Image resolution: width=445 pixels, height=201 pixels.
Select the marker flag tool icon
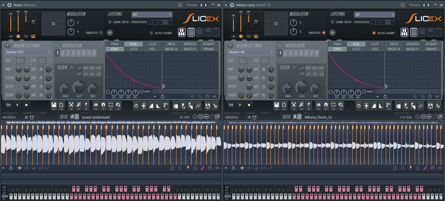click(86, 106)
